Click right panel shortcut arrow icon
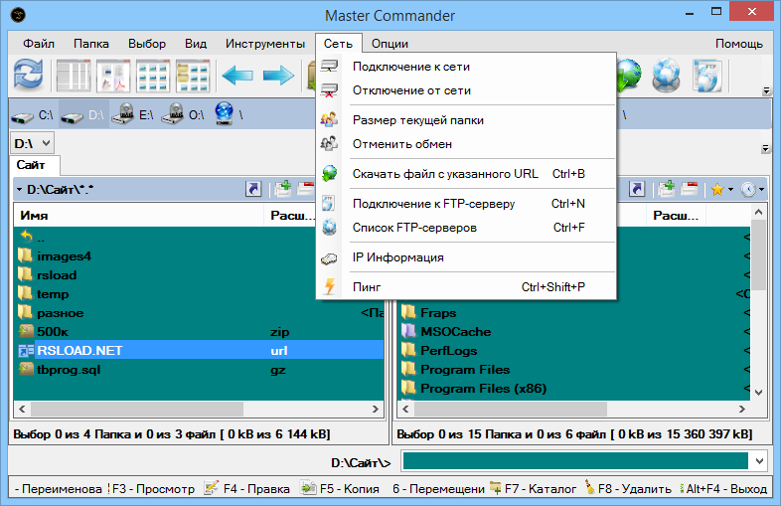This screenshot has height=506, width=781. (x=637, y=189)
